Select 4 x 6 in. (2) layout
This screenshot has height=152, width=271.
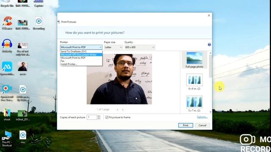(194, 82)
